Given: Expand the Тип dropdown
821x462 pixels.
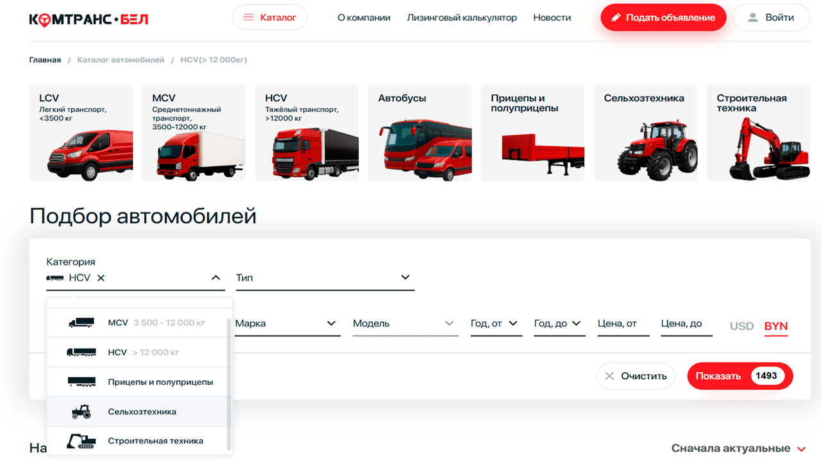Looking at the screenshot, I should click(325, 278).
